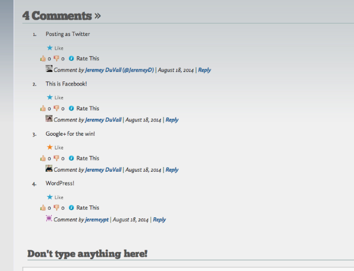Image resolution: width=354 pixels, height=271 pixels.
Task: Like the "Posting as Twitter" comment with star
Action: [x=50, y=48]
